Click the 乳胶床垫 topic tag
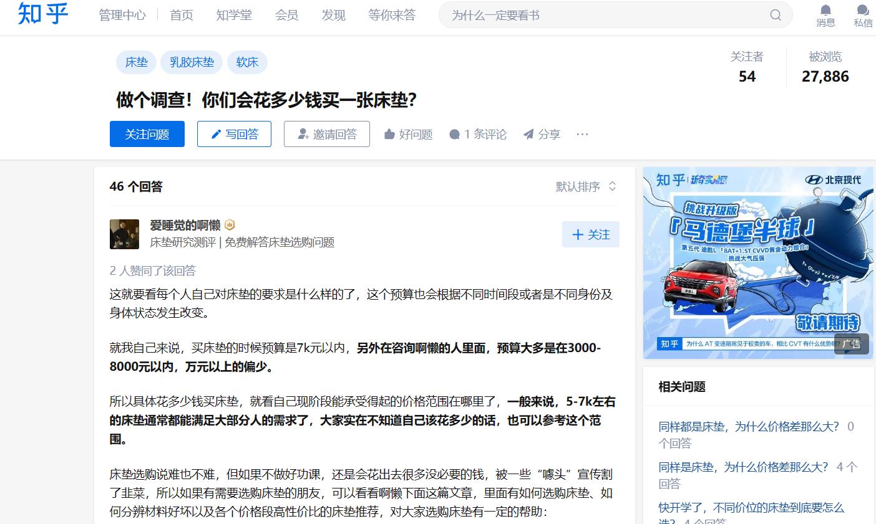The image size is (876, 524). point(191,62)
